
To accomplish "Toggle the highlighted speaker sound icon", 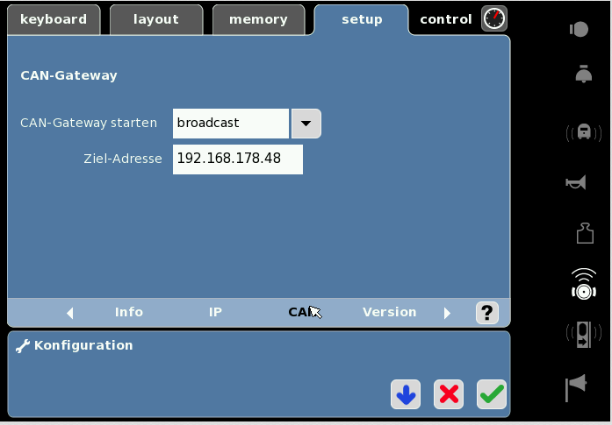I will pos(584,283).
